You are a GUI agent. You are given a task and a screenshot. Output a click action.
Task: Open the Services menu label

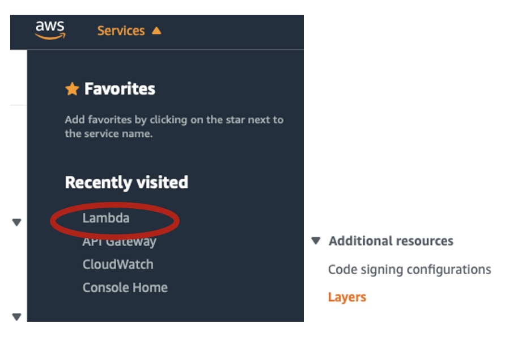pos(121,31)
